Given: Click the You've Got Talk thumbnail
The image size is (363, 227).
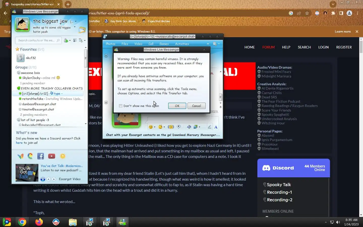Looking at the screenshot, I should coord(27,173).
